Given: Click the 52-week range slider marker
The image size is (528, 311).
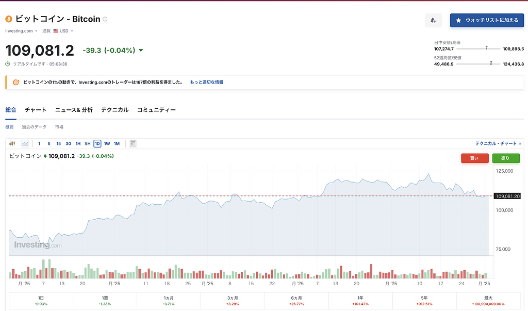Looking at the screenshot, I should pyautogui.click(x=491, y=63).
